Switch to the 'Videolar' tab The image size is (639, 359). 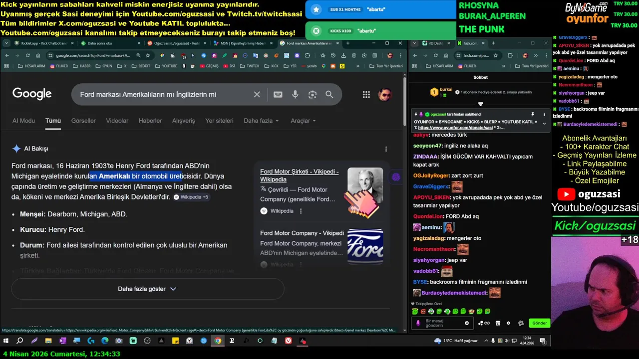point(117,121)
